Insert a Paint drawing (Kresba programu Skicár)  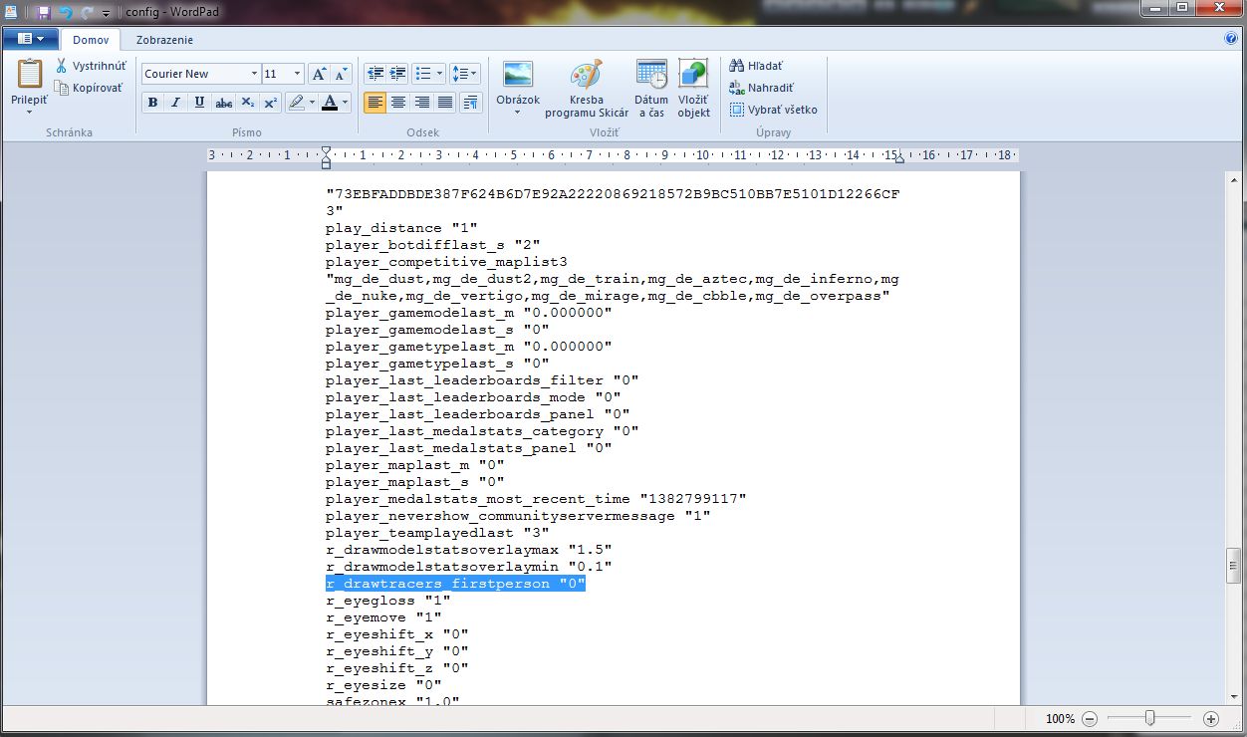click(587, 88)
